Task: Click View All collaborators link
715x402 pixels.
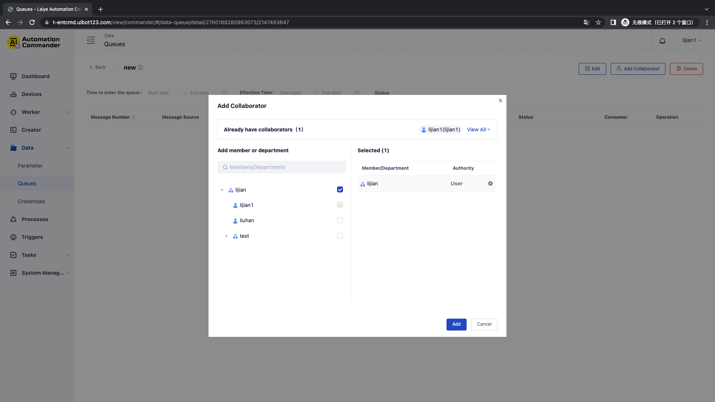Action: coord(479,130)
